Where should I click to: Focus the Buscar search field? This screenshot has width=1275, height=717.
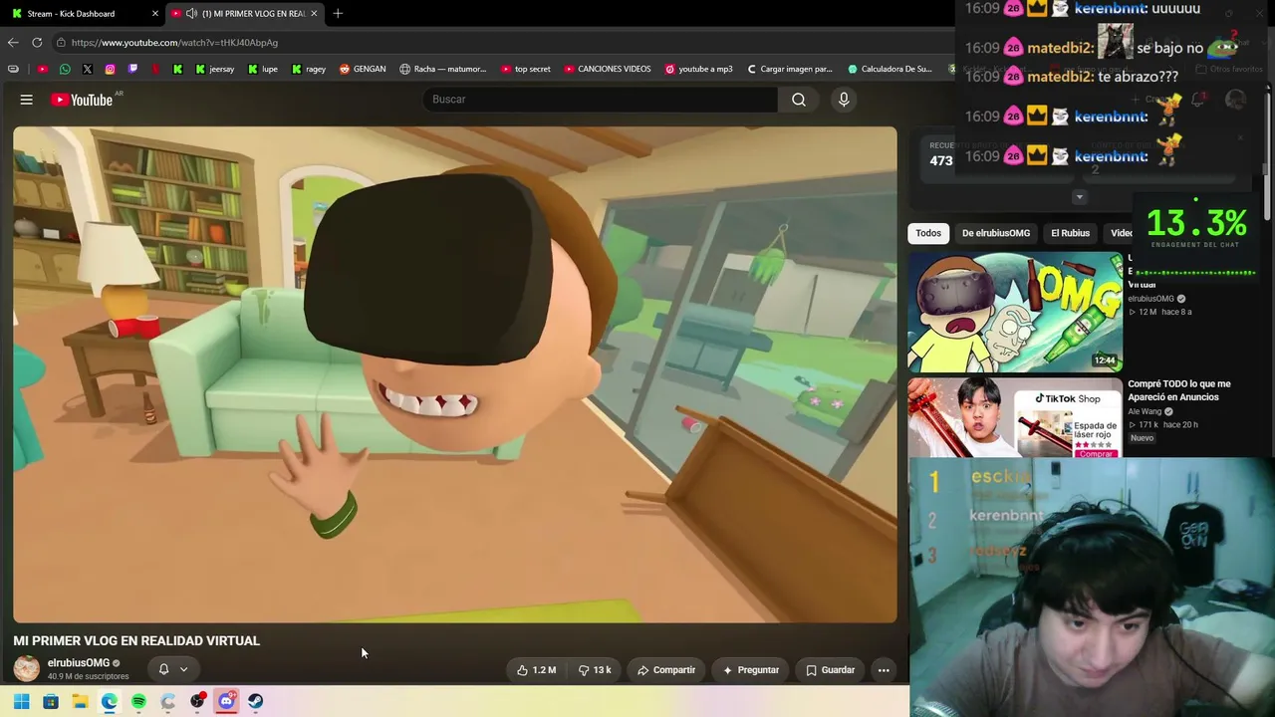tap(601, 100)
